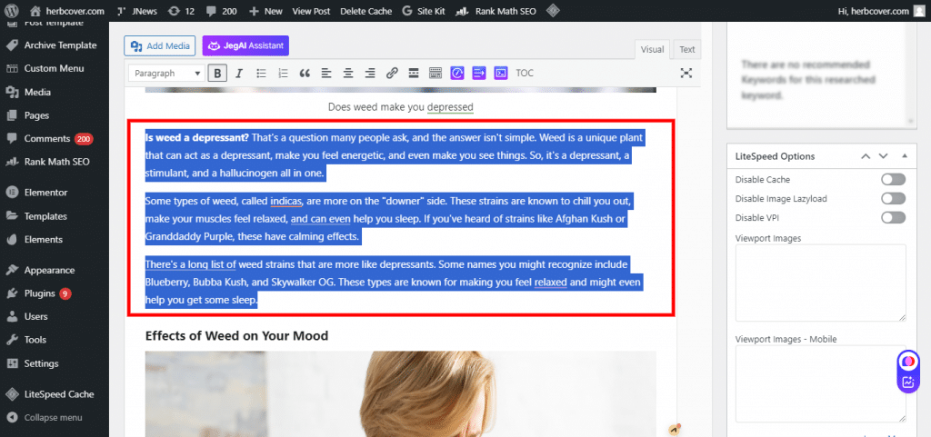Image resolution: width=931 pixels, height=437 pixels.
Task: Open Comments in the sidebar
Action: point(55,139)
